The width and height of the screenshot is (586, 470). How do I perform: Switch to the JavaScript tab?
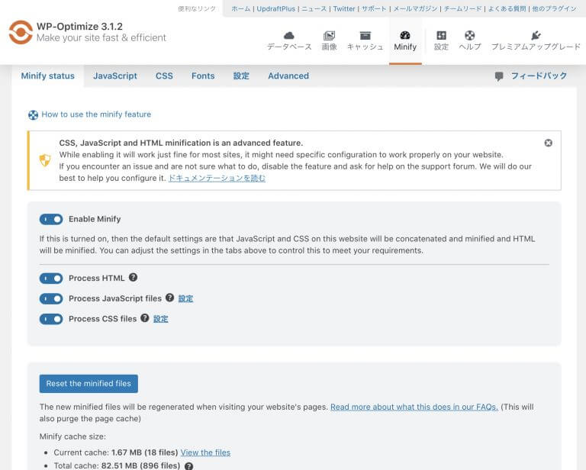coord(115,76)
